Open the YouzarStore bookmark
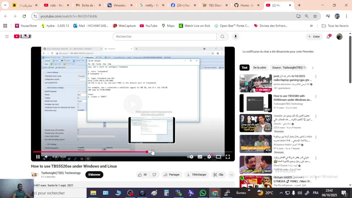 click(x=26, y=26)
